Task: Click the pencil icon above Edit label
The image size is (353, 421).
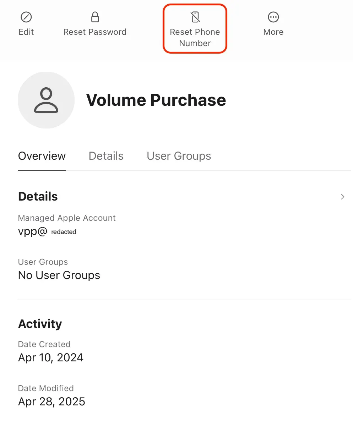Action: click(26, 17)
